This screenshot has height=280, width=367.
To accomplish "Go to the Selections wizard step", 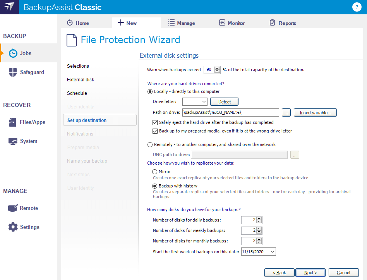I will (78, 66).
